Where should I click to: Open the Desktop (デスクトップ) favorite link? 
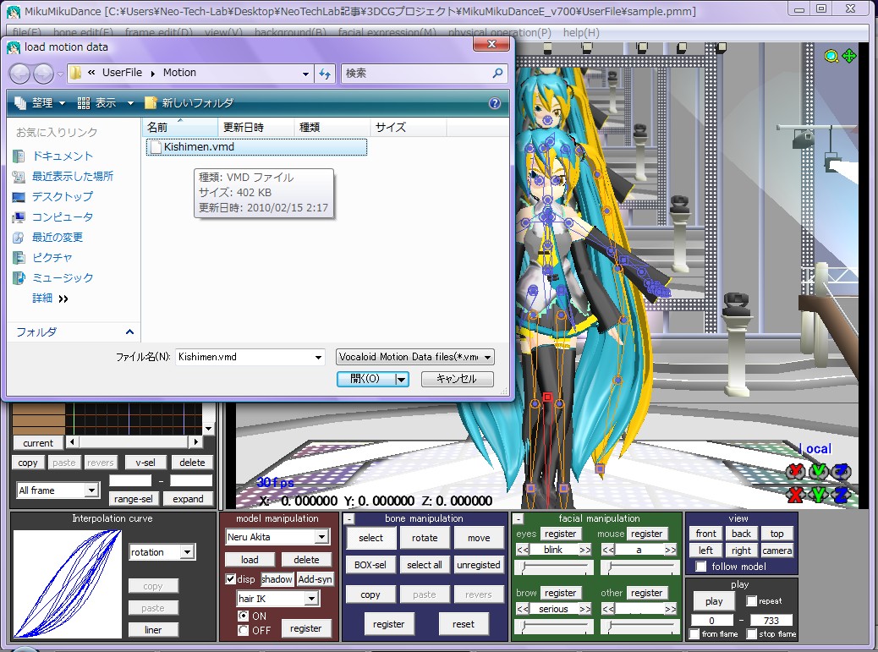pos(62,196)
